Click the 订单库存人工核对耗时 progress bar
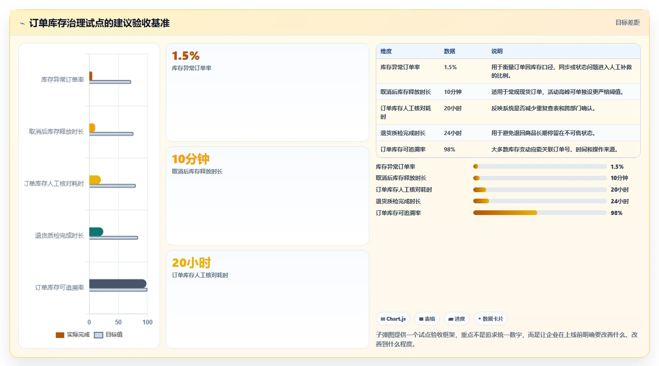This screenshot has height=366, width=659. click(x=540, y=190)
